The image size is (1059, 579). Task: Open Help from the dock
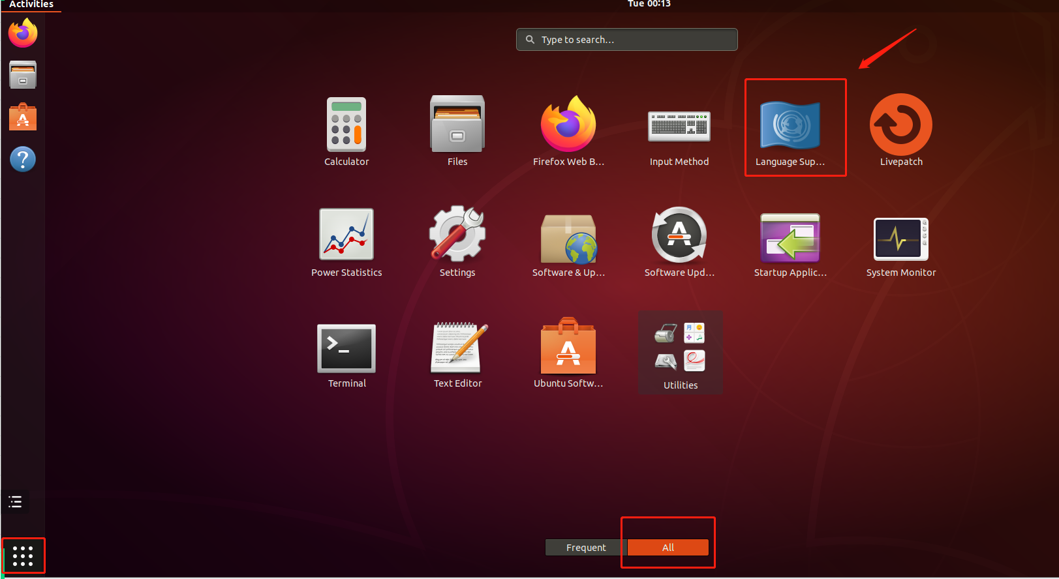[x=23, y=159]
